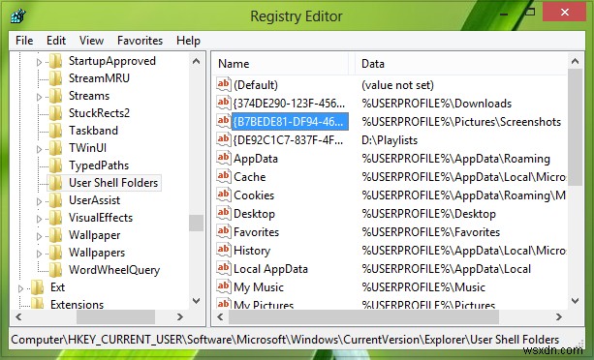Open the Favorites menu
This screenshot has width=594, height=360.
[140, 41]
